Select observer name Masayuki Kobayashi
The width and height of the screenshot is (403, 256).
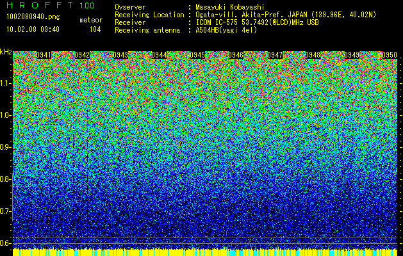[229, 7]
